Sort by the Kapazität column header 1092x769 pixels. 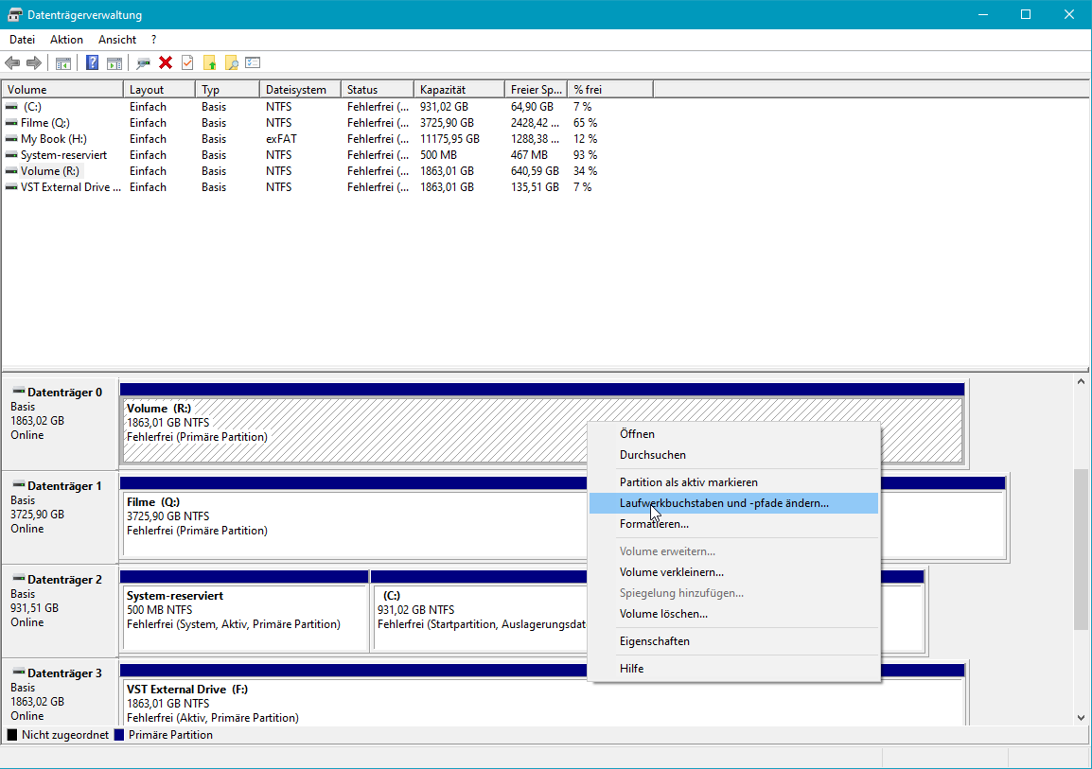click(459, 90)
